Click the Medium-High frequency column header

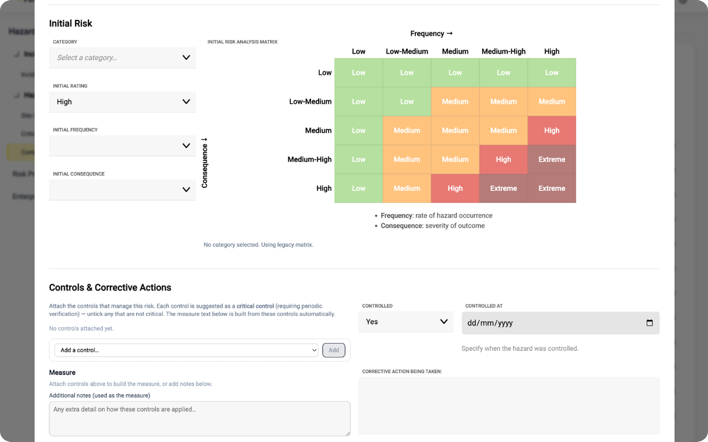coord(503,51)
